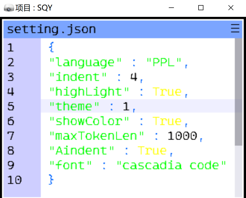Maximize the SQY project window
The width and height of the screenshot is (246, 198).
[201, 8]
